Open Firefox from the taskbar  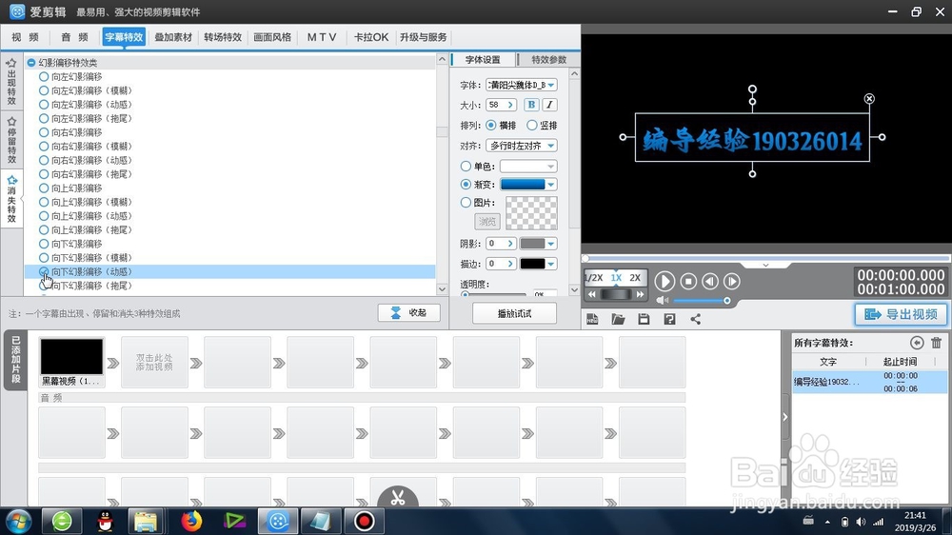[191, 521]
